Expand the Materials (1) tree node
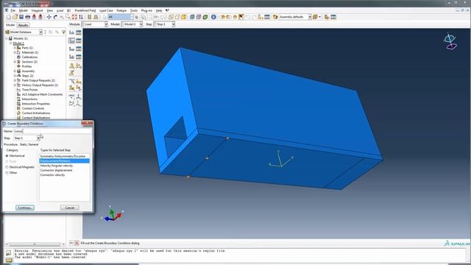The height and width of the screenshot is (265, 471). pos(15,52)
